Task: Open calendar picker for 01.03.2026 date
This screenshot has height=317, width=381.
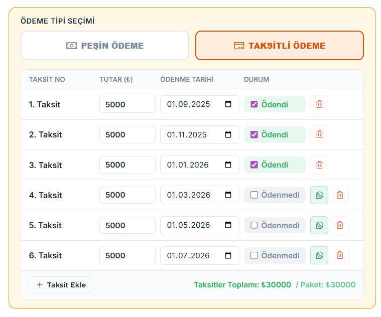Action: [228, 195]
